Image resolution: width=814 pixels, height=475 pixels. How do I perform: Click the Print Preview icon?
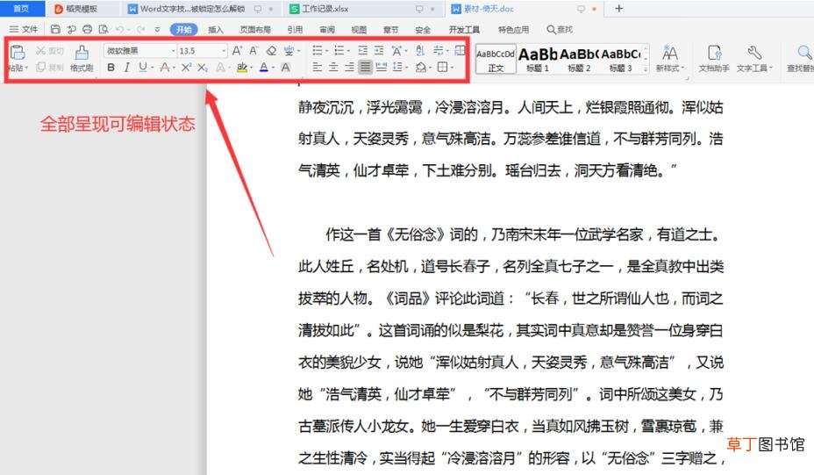click(x=104, y=29)
